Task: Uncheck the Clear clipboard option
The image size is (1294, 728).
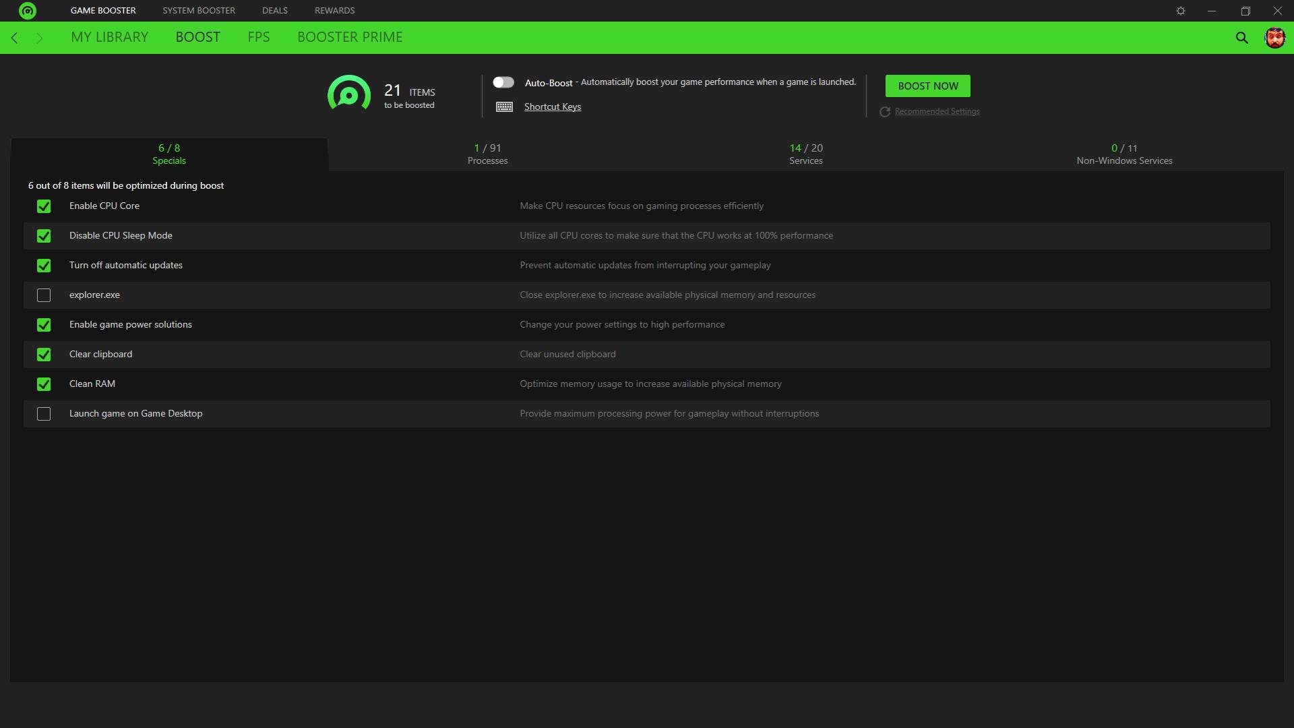Action: [44, 355]
